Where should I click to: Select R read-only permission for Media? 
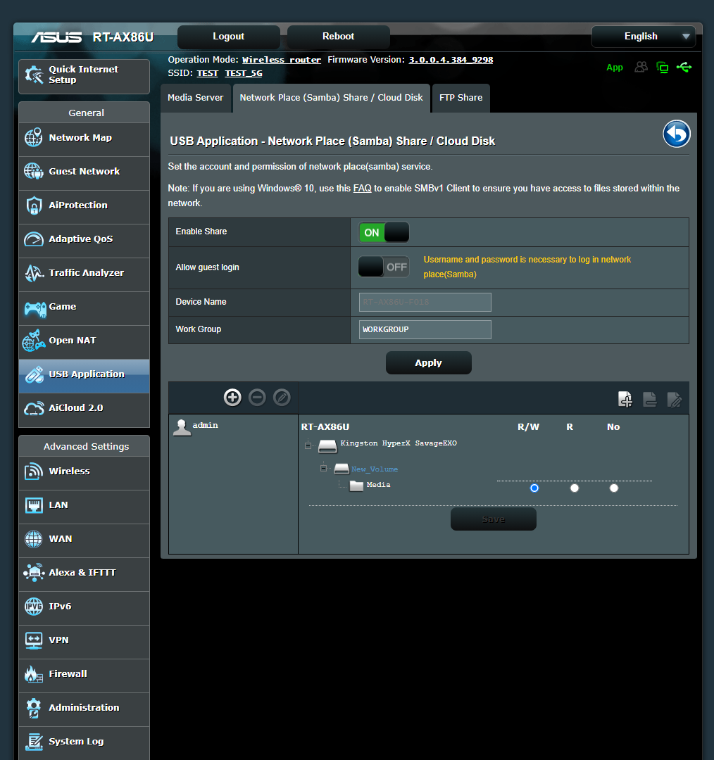(575, 488)
